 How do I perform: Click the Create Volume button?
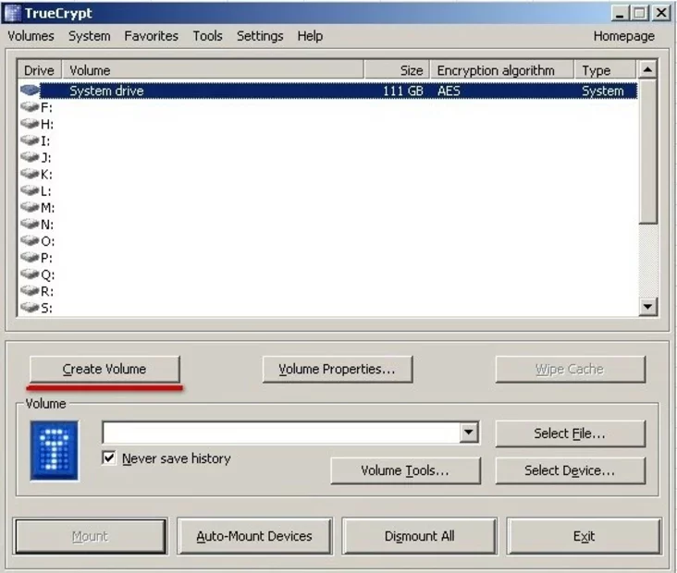(x=105, y=369)
